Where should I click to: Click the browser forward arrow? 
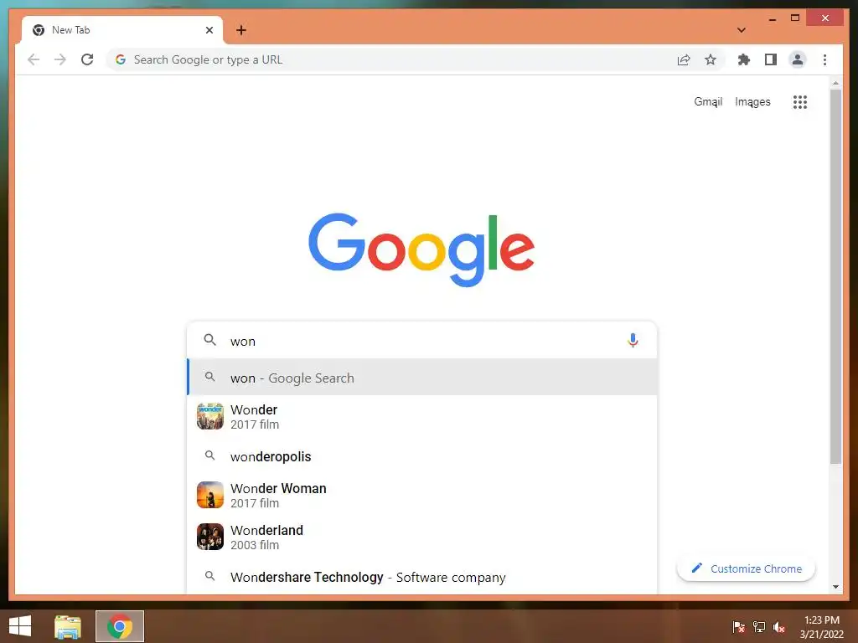(x=60, y=59)
